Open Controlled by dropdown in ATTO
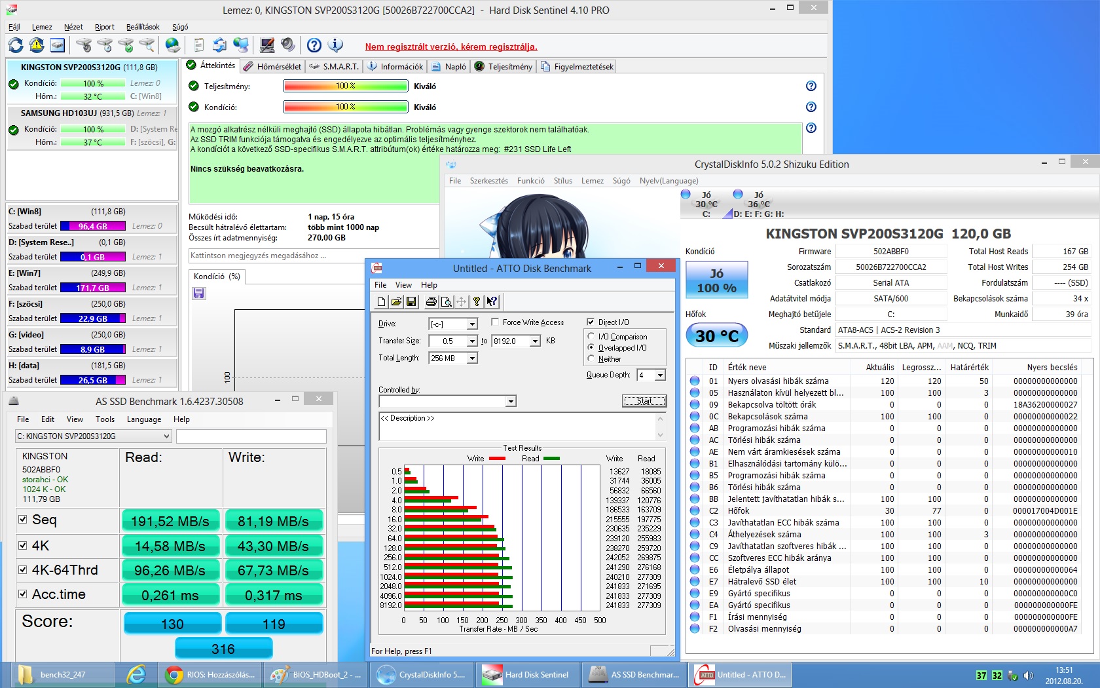1100x688 pixels. click(511, 401)
